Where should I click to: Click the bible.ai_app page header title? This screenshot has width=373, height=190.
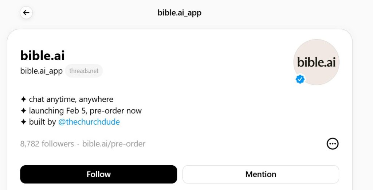[x=180, y=13]
